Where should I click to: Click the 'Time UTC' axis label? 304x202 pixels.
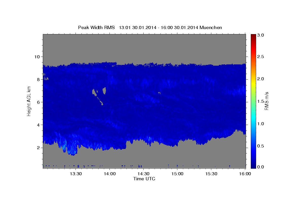(144, 179)
